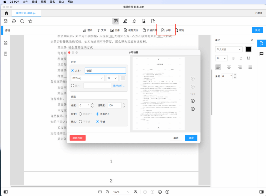Go to previous page in watermark preview
The image size is (266, 196).
click(x=193, y=87)
